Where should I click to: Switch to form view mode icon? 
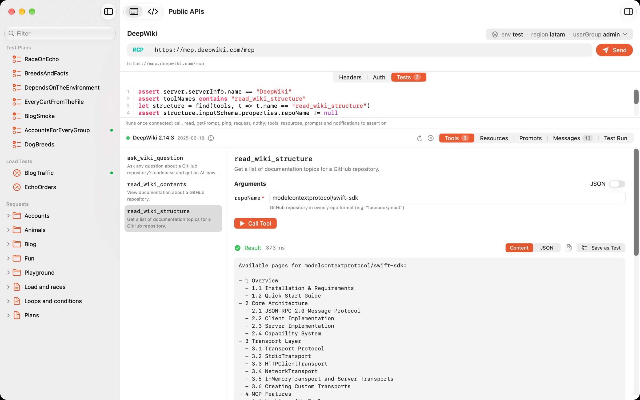(x=134, y=11)
